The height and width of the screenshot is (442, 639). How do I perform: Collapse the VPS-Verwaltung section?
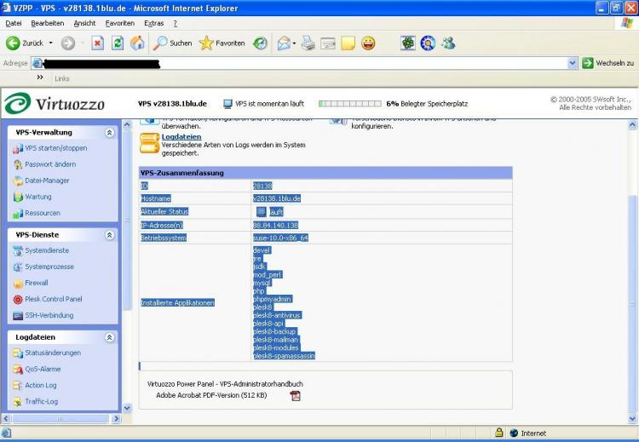coord(109,132)
